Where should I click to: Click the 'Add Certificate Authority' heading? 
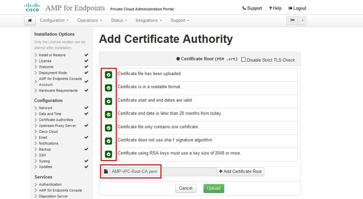166,39
